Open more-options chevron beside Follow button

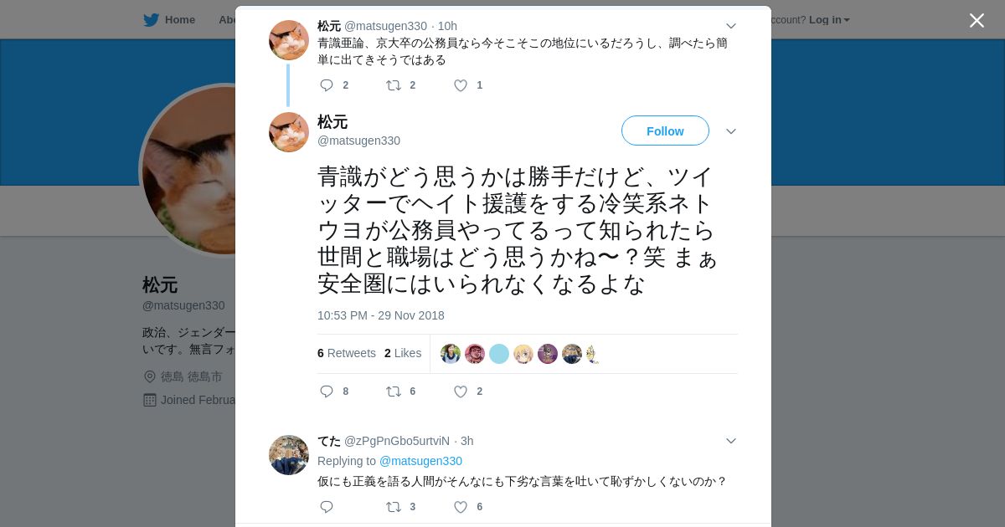(731, 131)
